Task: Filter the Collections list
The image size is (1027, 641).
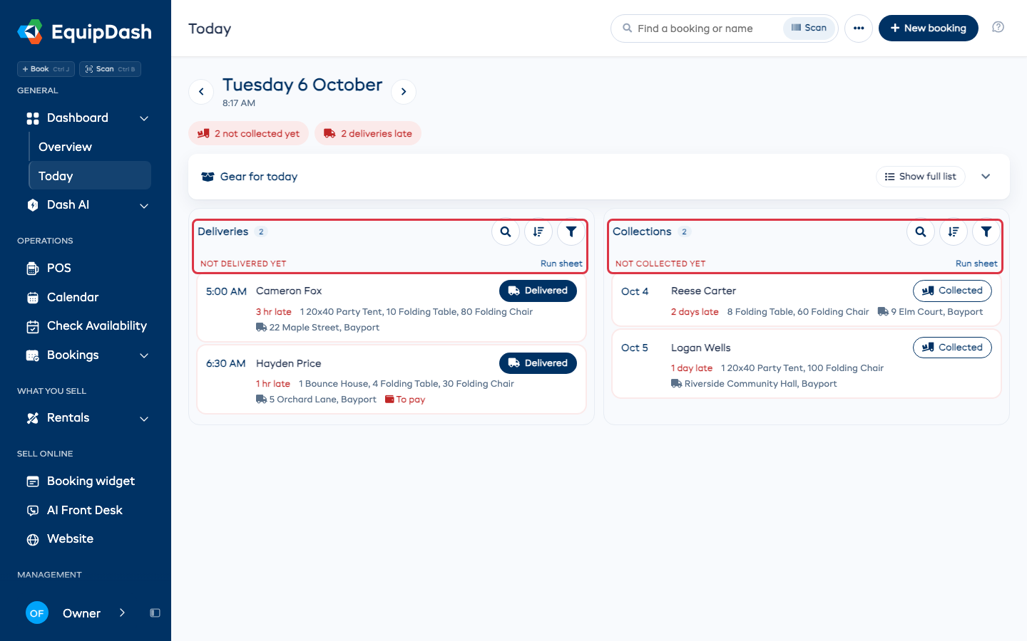Action: point(986,231)
